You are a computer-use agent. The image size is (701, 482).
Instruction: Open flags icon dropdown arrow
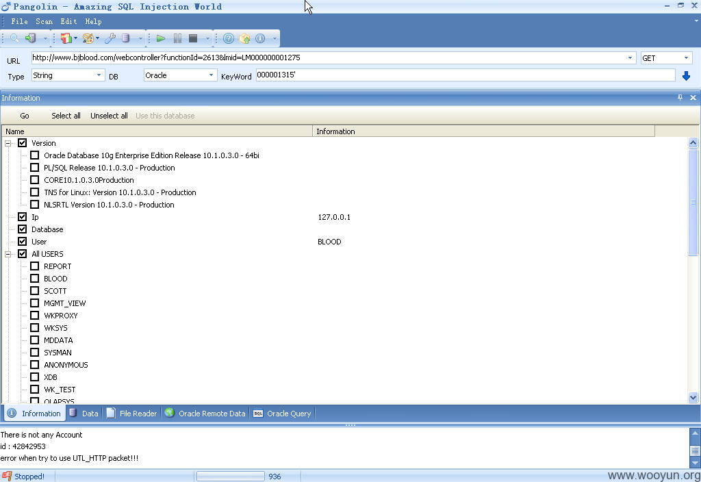[75, 38]
